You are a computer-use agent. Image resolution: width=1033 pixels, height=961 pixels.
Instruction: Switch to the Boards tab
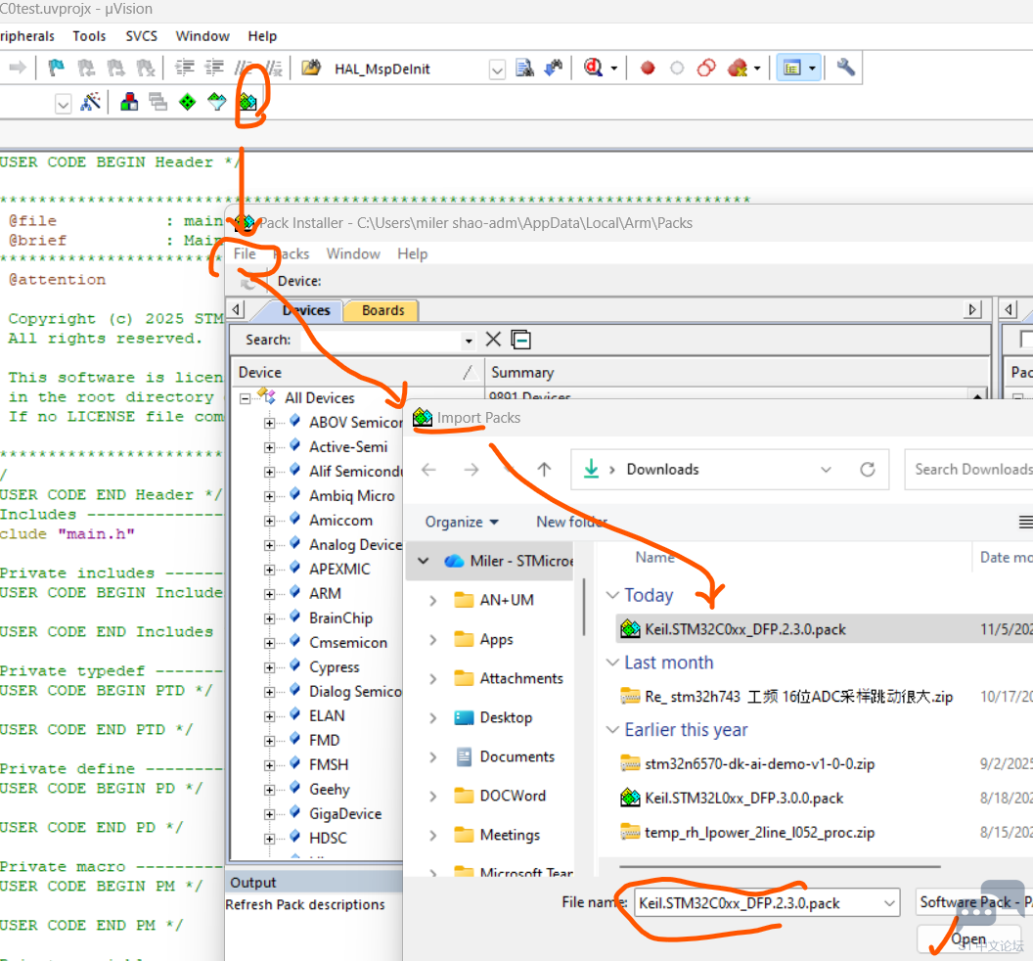tap(382, 310)
